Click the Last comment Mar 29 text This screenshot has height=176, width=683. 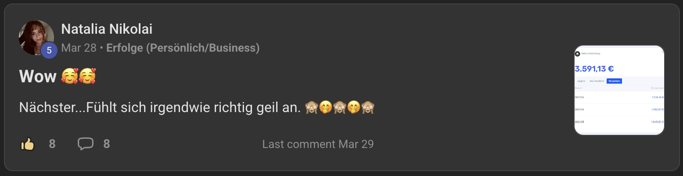pos(318,144)
